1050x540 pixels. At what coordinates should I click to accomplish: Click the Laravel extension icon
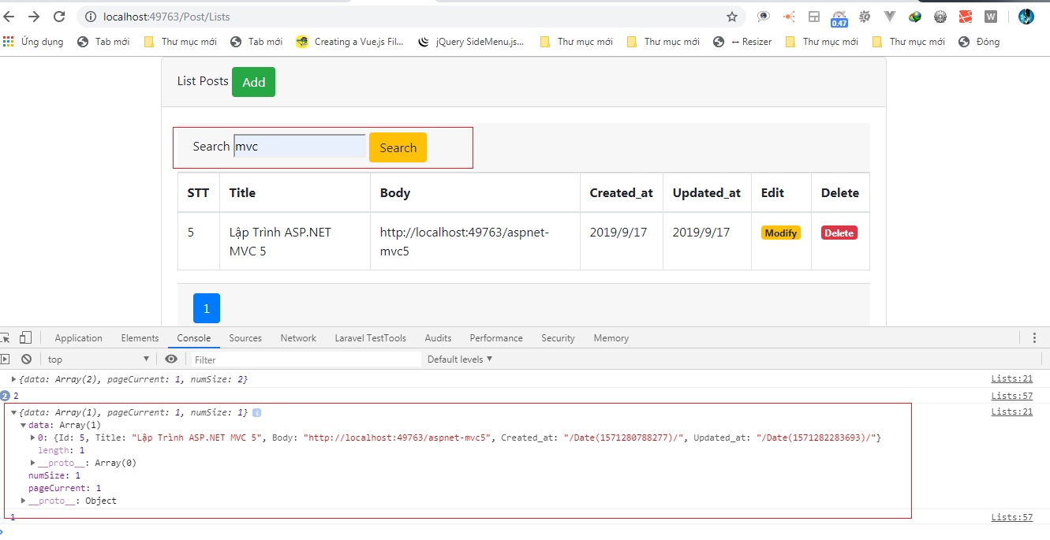(x=966, y=17)
